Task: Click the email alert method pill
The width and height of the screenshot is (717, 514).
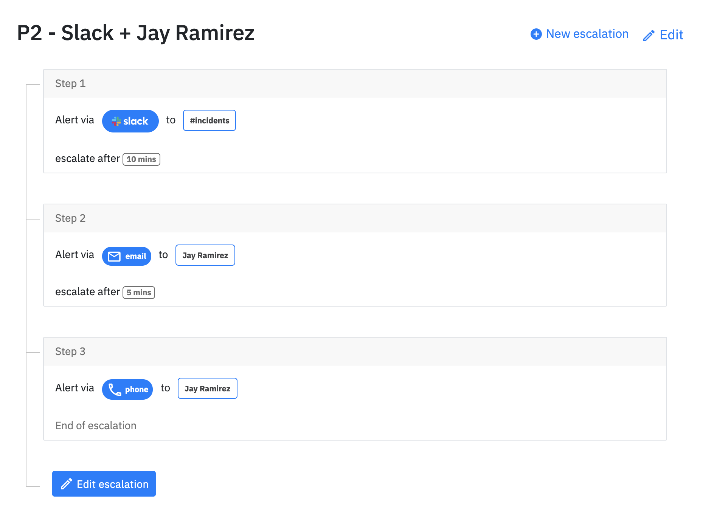Action: [127, 256]
